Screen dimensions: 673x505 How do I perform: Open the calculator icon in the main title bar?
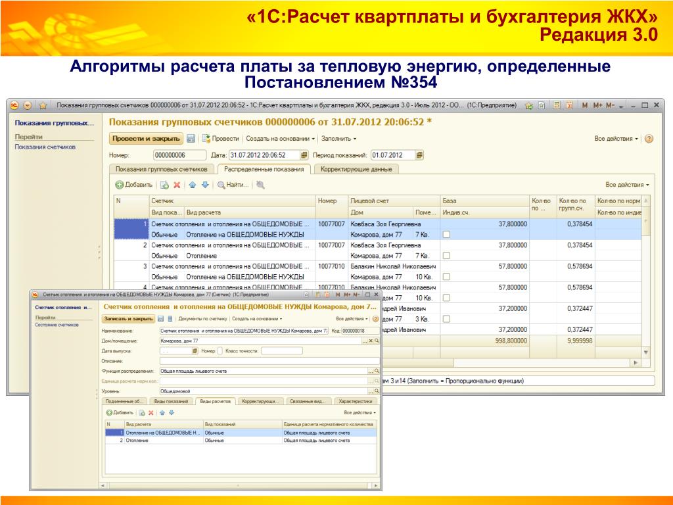(x=557, y=105)
